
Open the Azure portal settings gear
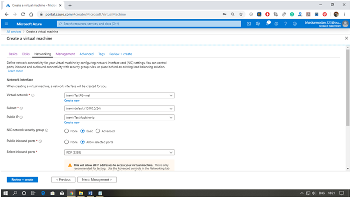(276, 24)
